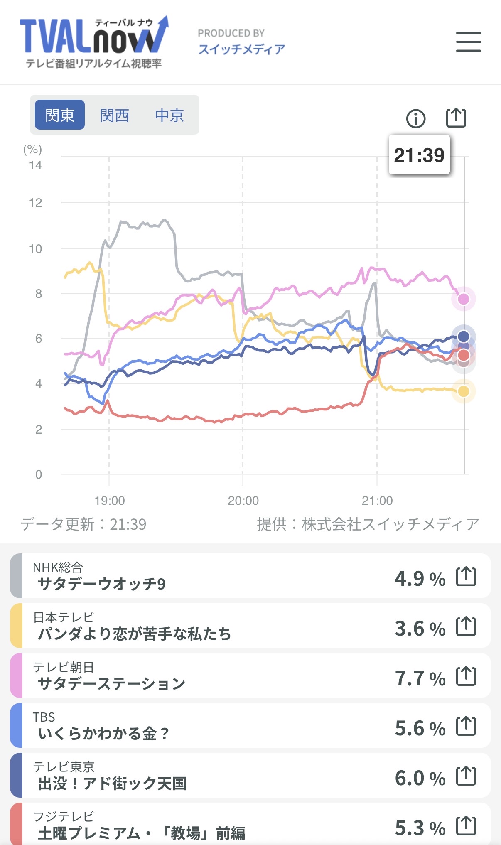Select the 関東 region tab
The image size is (501, 845).
pos(60,115)
